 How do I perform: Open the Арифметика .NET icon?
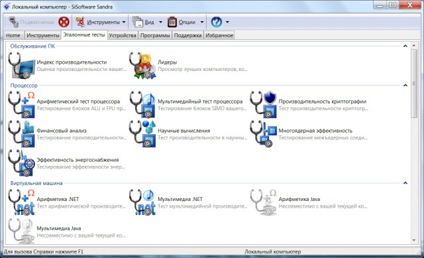coord(21,202)
